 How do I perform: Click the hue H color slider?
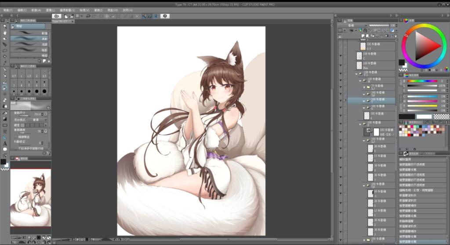422,81
